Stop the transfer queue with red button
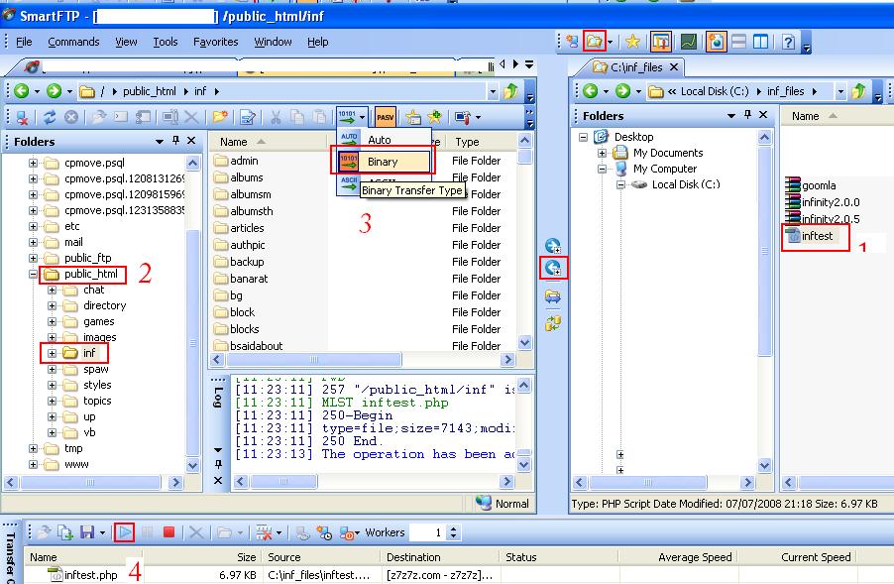 168,532
